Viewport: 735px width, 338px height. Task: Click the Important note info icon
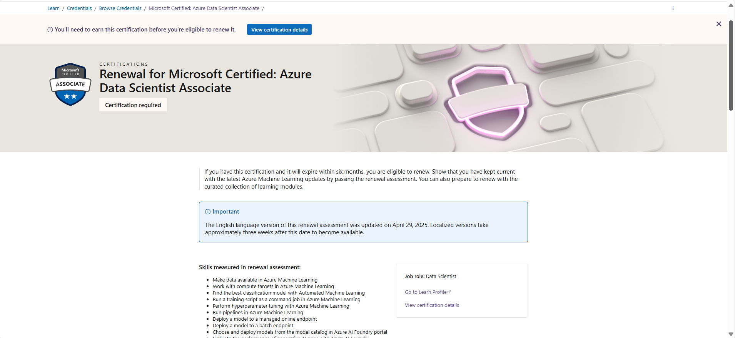pos(208,212)
